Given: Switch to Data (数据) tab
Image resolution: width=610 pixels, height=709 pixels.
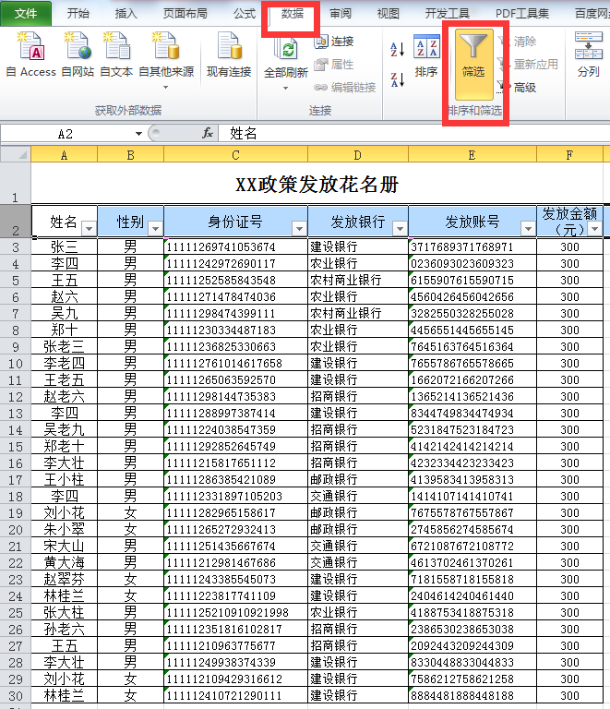Looking at the screenshot, I should click(292, 14).
